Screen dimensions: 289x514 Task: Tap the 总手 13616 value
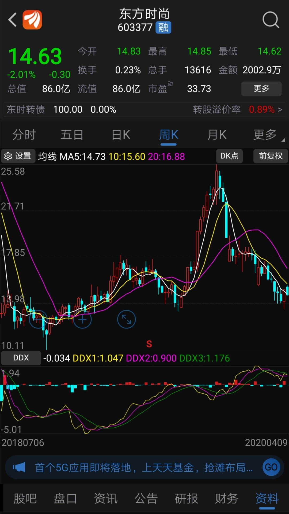point(198,70)
